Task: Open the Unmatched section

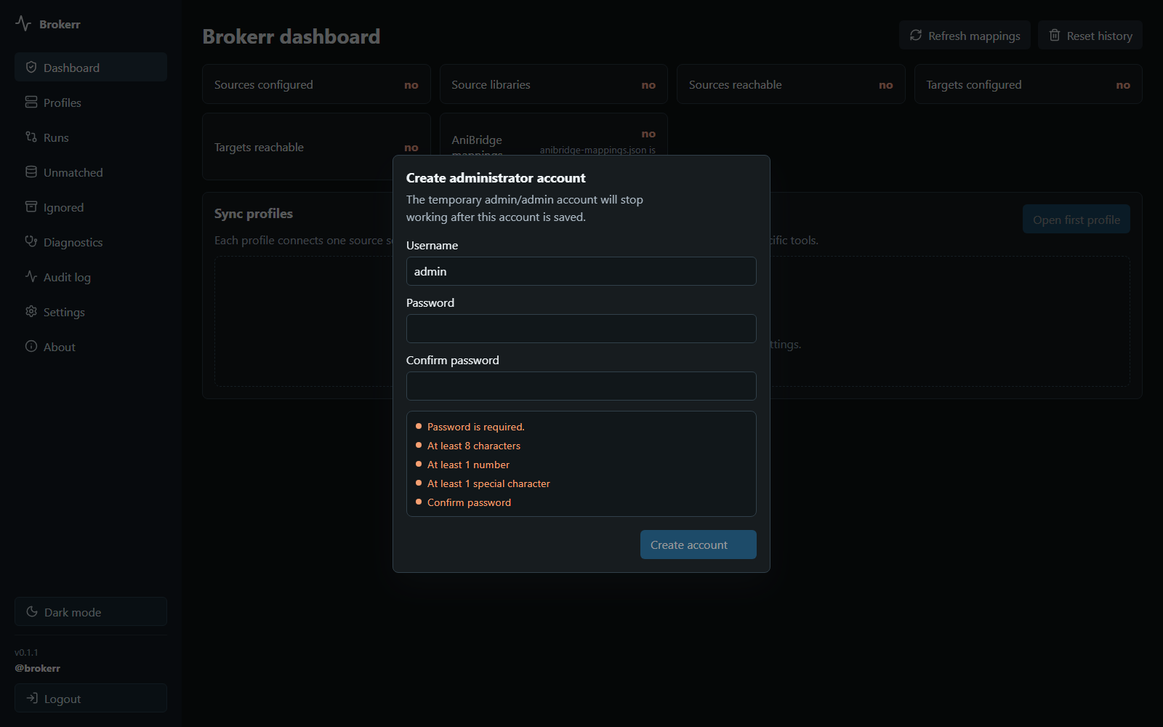Action: click(x=91, y=172)
